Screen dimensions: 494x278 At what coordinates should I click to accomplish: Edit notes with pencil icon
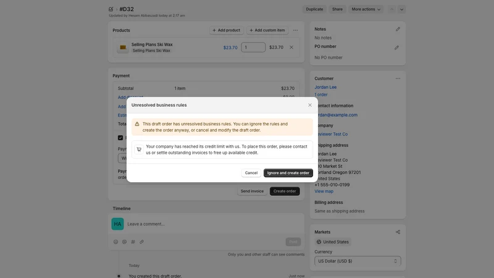tap(398, 29)
